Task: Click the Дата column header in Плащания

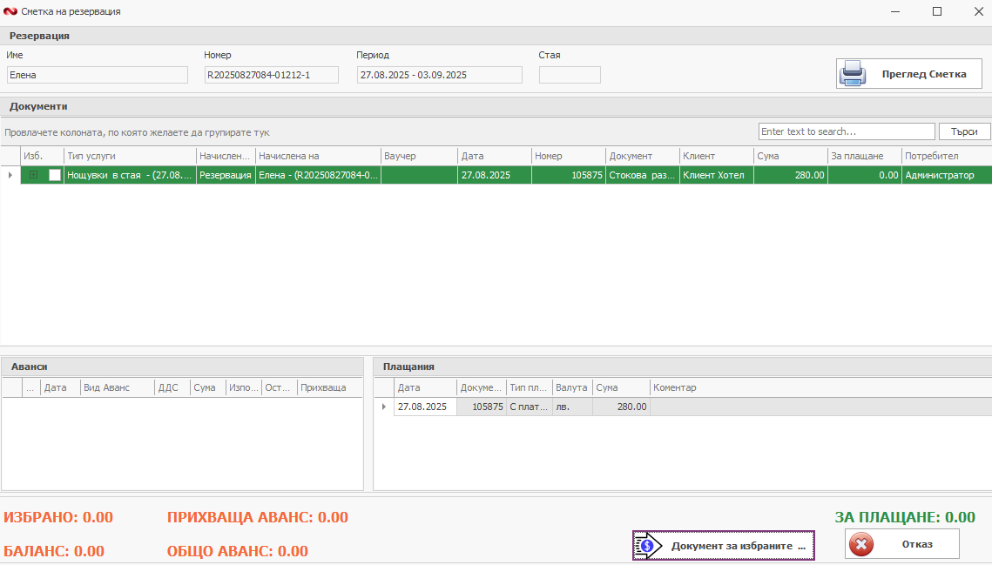Action: pyautogui.click(x=424, y=387)
